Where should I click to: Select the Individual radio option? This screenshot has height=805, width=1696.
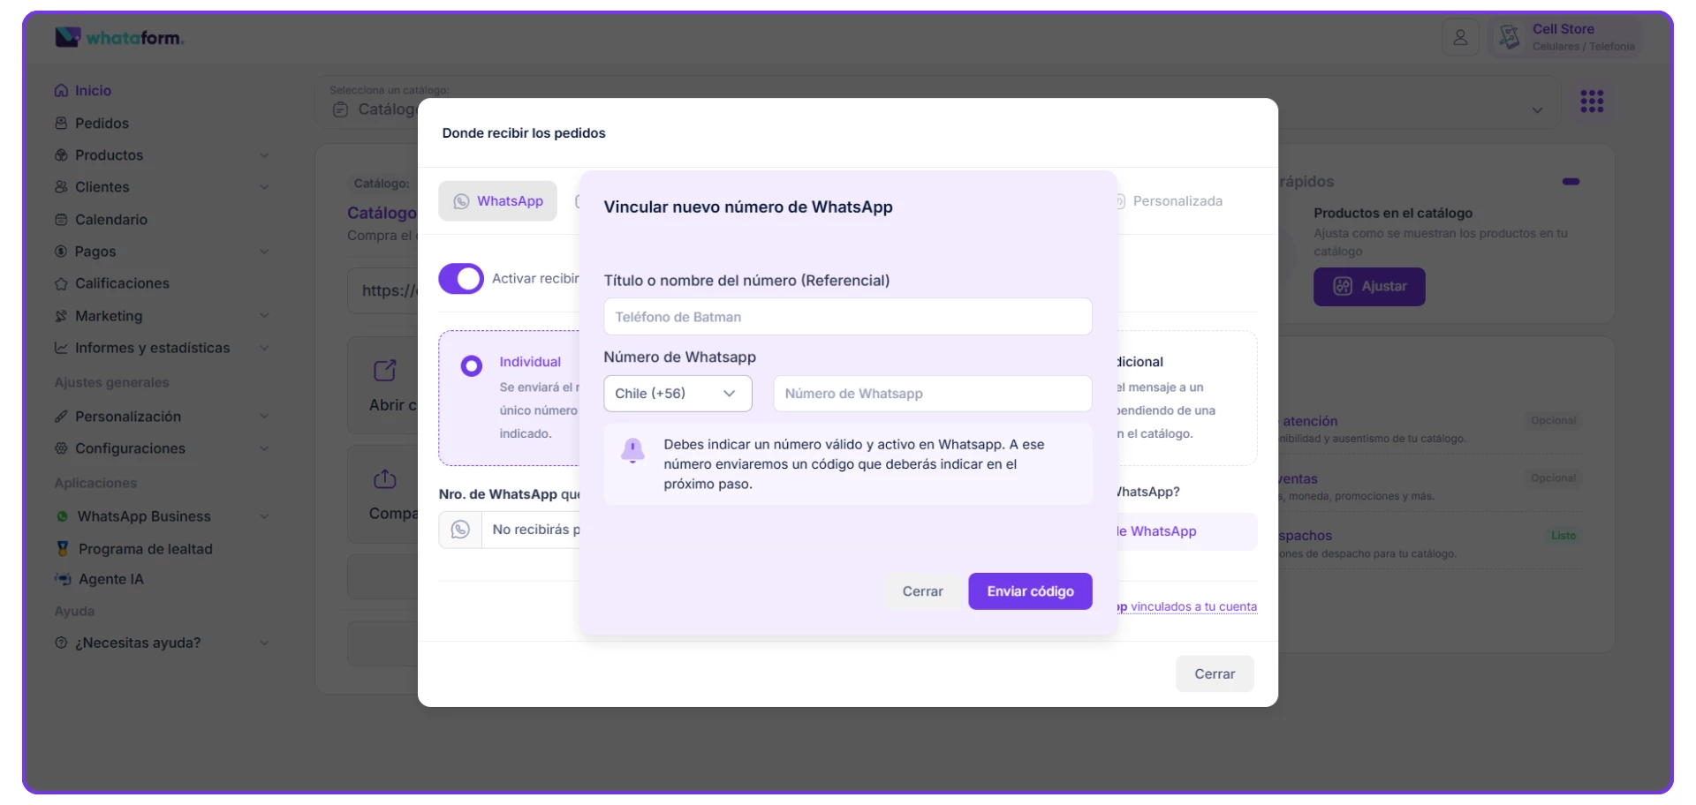[472, 365]
